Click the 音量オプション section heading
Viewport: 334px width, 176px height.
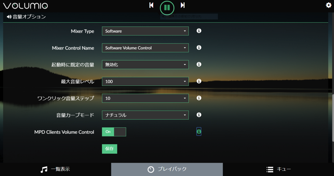pos(26,17)
